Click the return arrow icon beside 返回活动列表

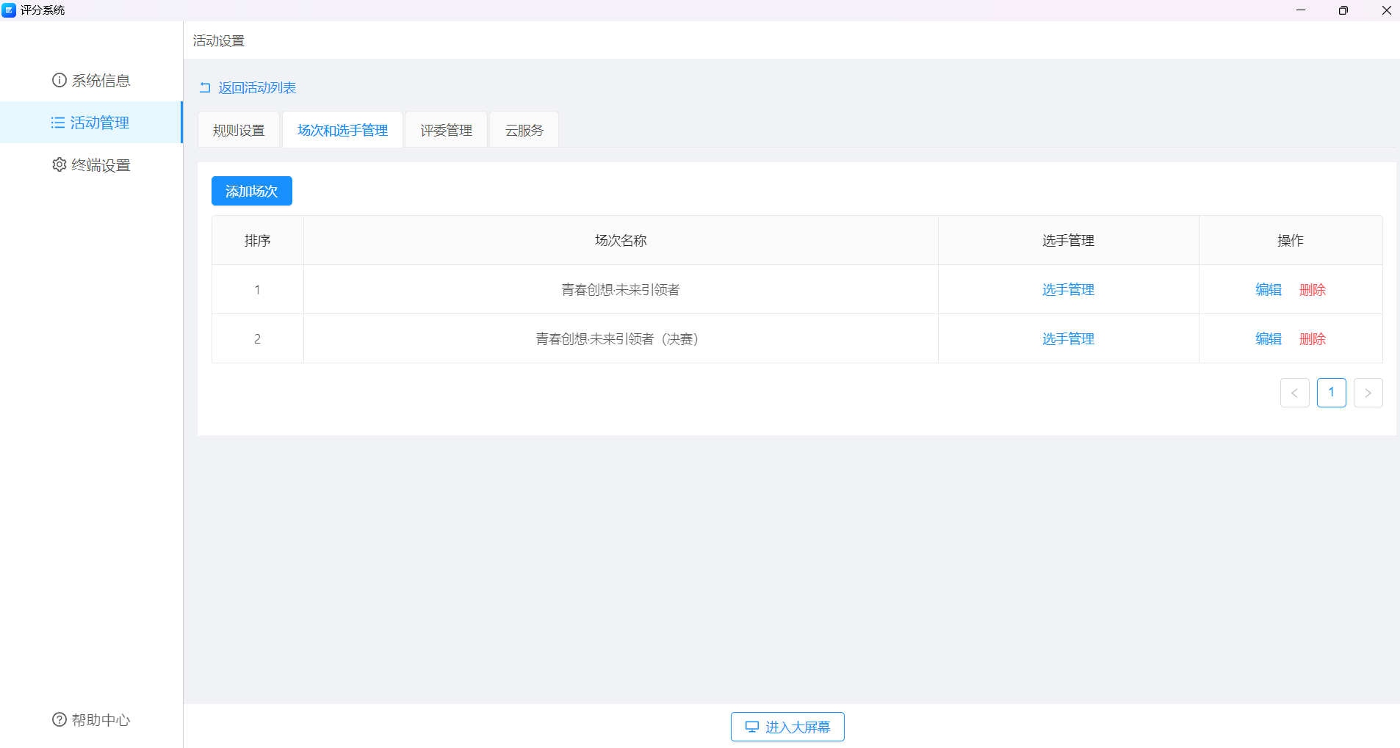(x=205, y=88)
